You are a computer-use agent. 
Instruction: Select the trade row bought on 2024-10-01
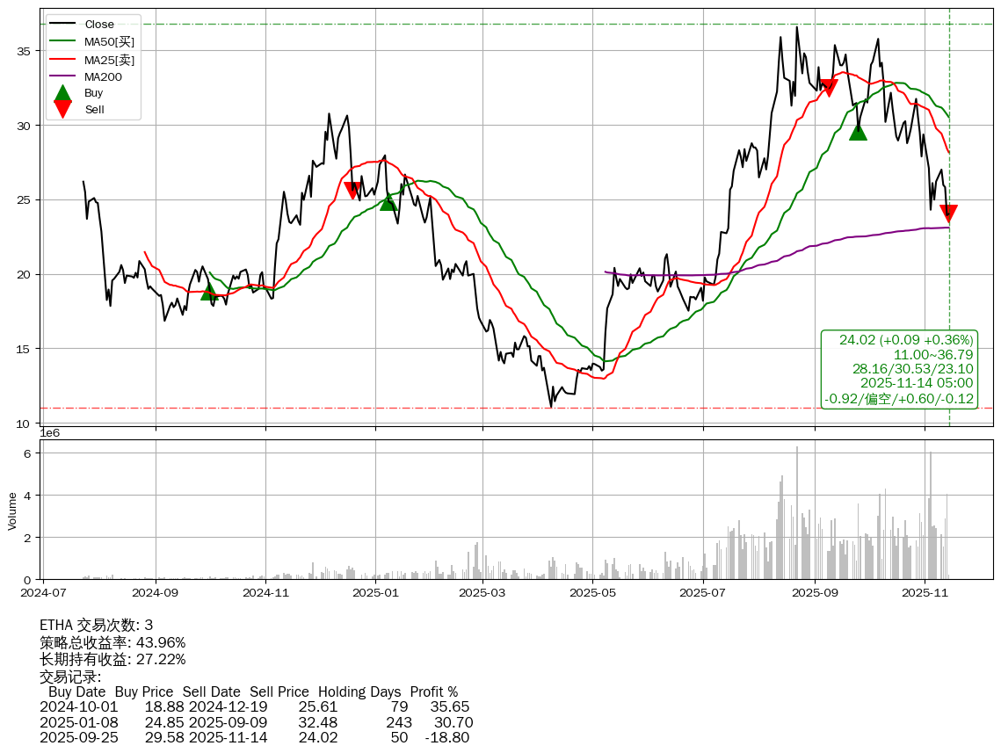coord(255,707)
